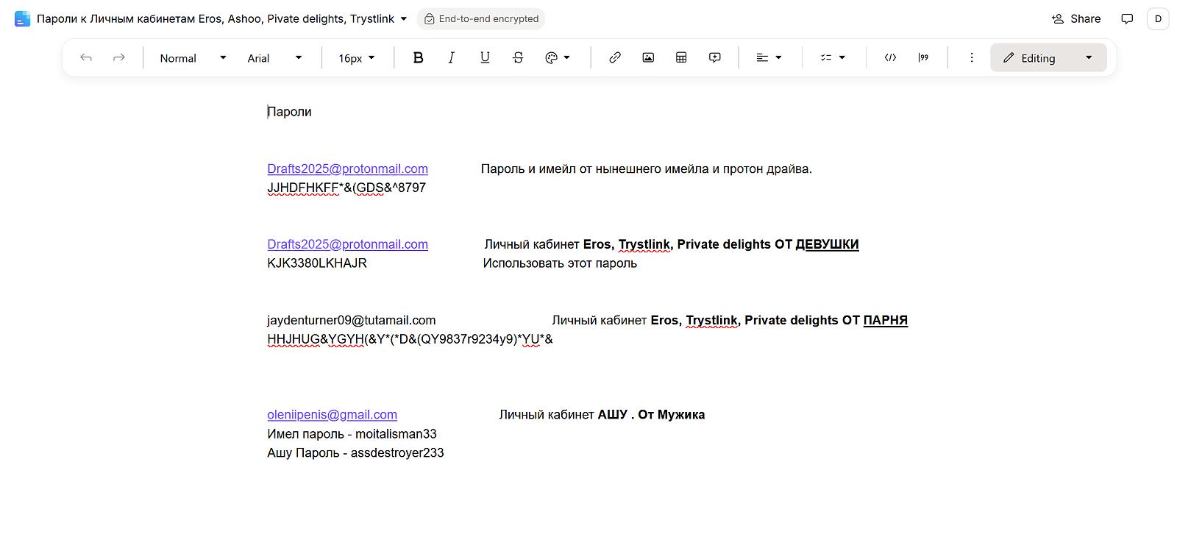Add a comment using the toolbar icon
This screenshot has width=1177, height=551.
tap(714, 58)
